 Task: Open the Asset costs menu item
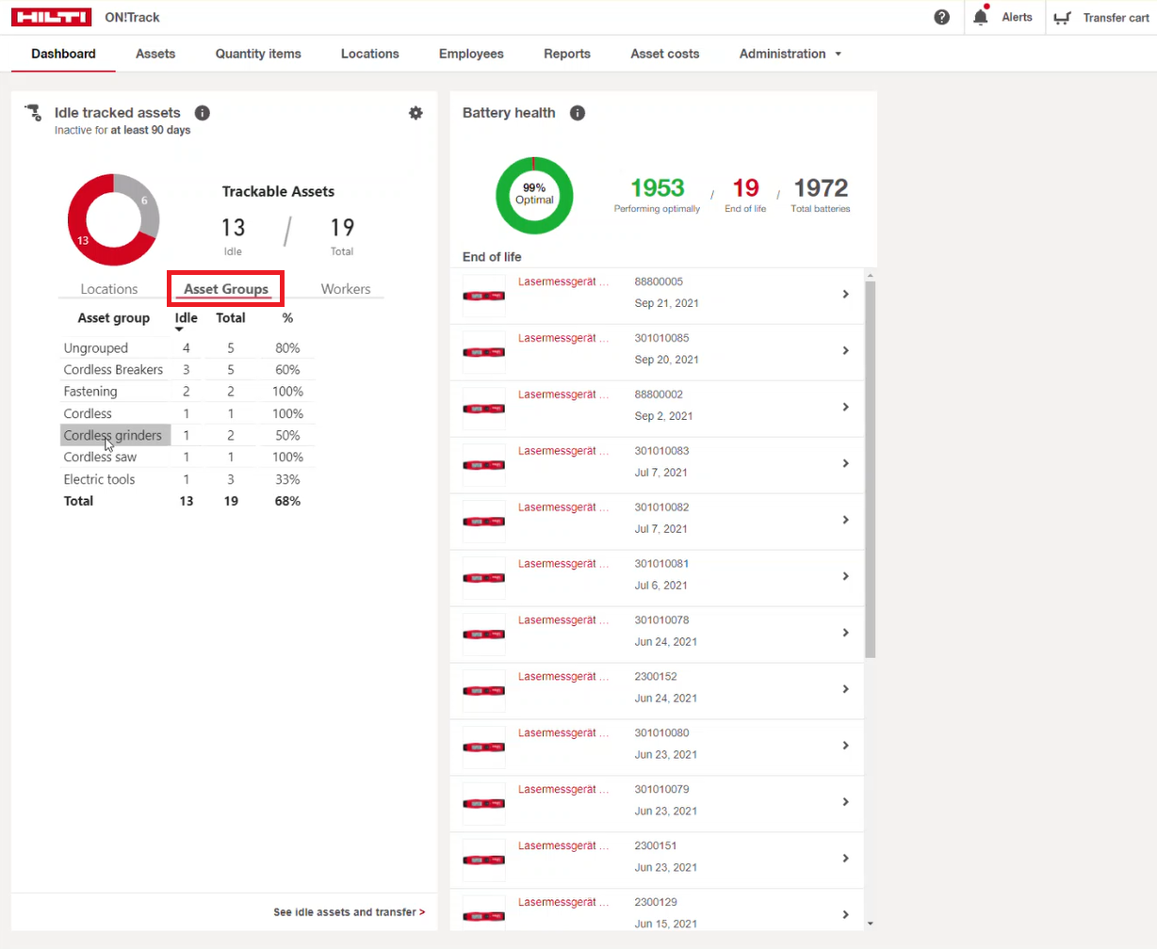[x=664, y=54]
